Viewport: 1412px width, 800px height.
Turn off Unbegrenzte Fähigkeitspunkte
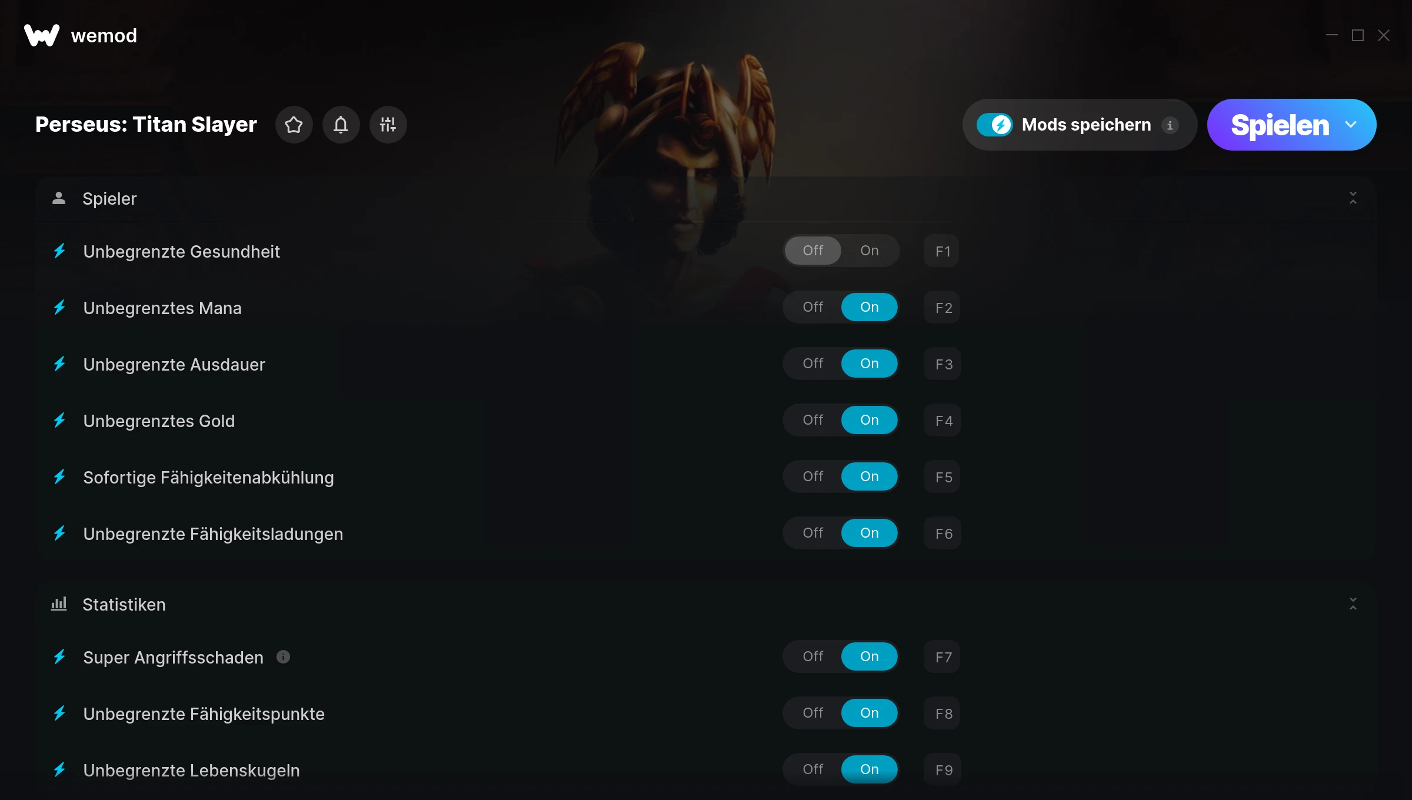(x=812, y=713)
